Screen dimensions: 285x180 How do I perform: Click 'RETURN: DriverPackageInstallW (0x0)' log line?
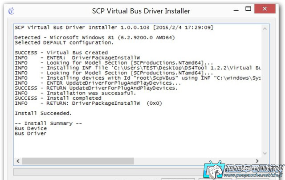[x=88, y=103]
